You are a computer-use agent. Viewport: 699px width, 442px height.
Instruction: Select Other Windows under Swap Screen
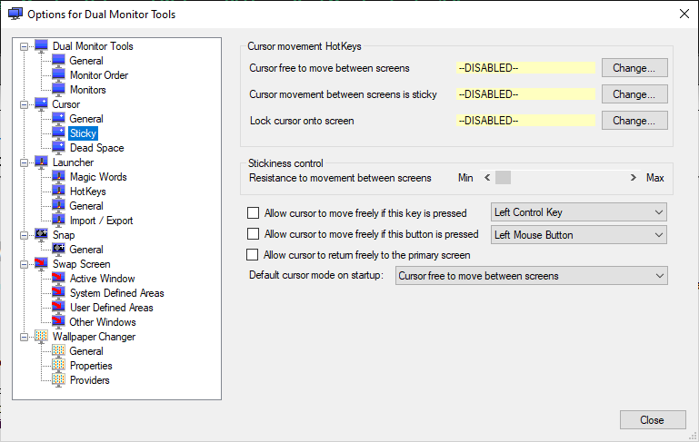pyautogui.click(x=103, y=322)
